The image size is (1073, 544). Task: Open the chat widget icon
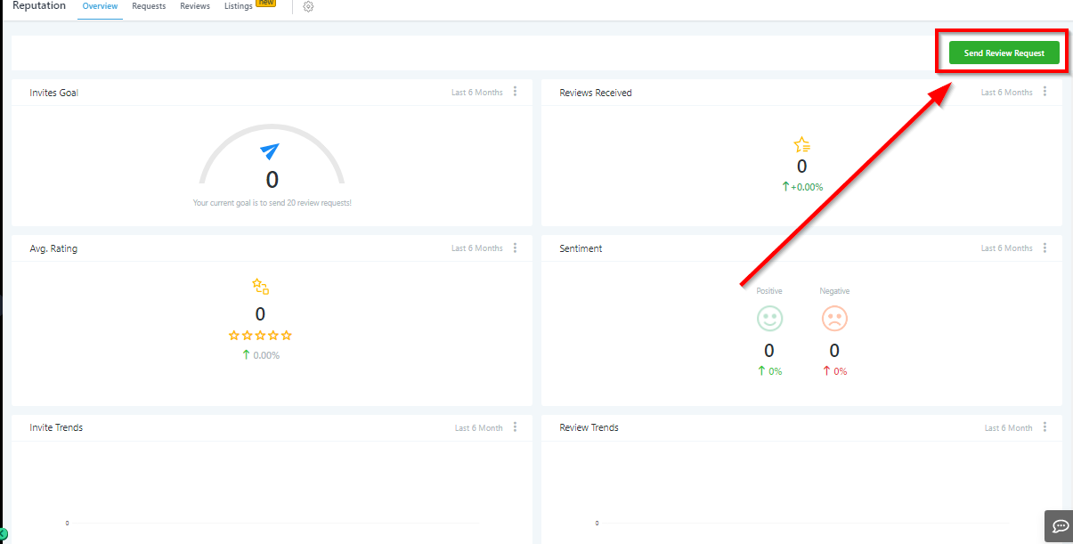[x=1059, y=524]
